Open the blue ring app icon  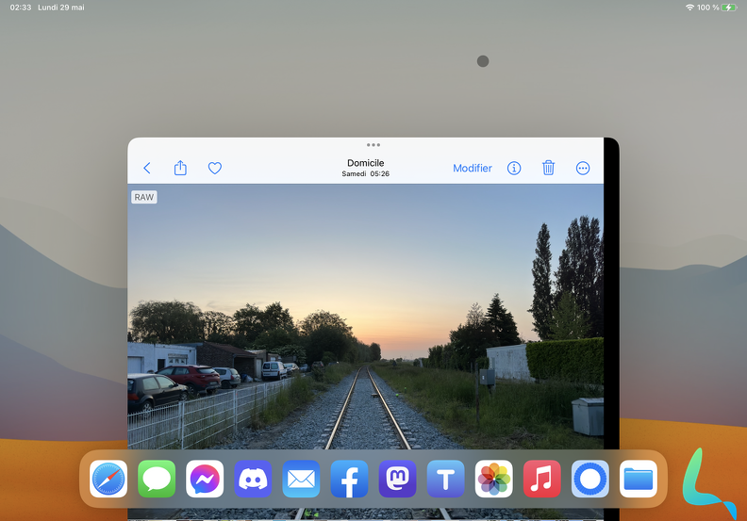pyautogui.click(x=590, y=479)
